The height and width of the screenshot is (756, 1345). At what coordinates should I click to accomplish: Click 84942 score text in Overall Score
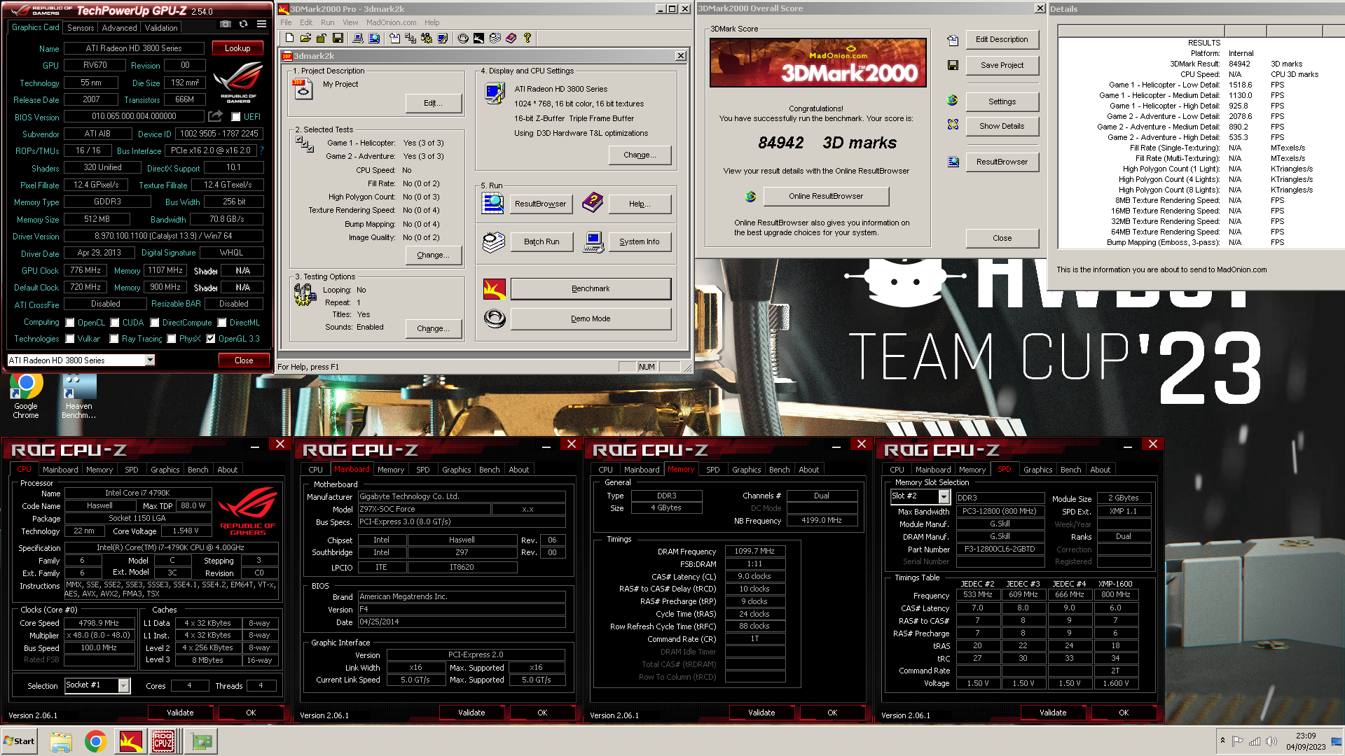tap(780, 143)
